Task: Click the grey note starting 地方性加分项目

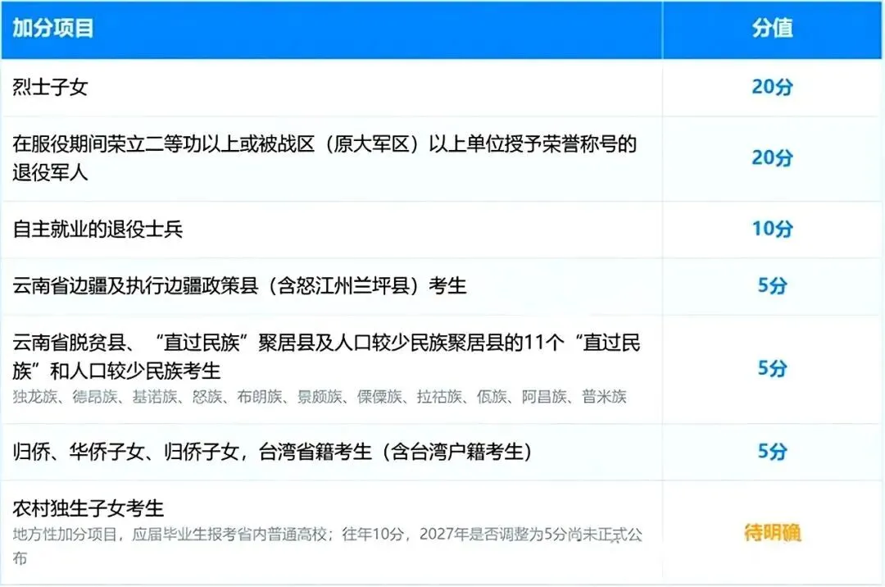Action: tap(327, 546)
